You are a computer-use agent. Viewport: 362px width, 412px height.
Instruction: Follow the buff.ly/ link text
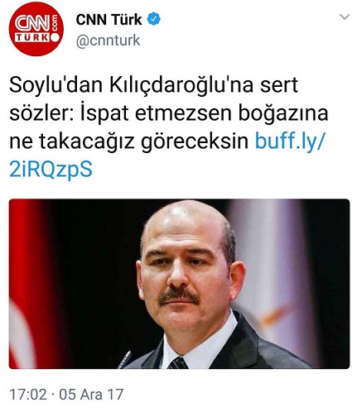288,141
